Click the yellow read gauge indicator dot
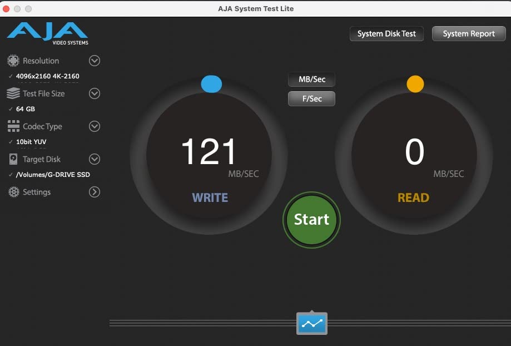The height and width of the screenshot is (346, 511). tap(415, 84)
